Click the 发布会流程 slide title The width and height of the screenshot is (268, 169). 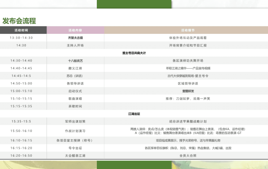(x=19, y=21)
